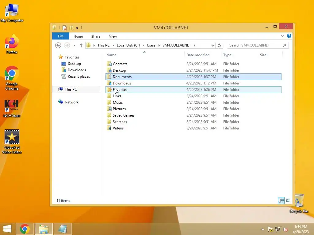
Task: Select the Music folder icon
Action: click(x=109, y=102)
